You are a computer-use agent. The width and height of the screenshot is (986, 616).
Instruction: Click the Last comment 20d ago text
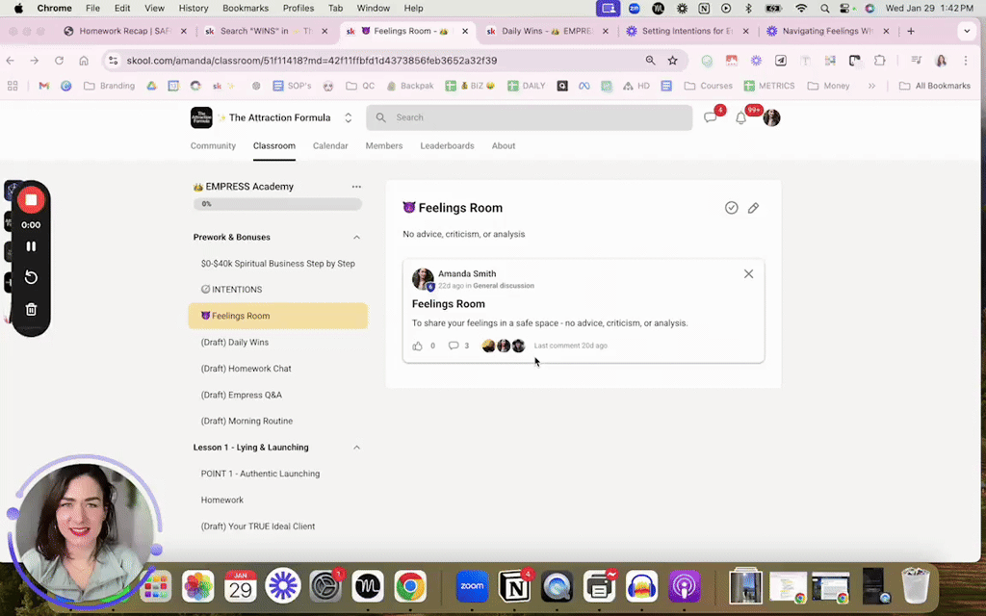570,346
